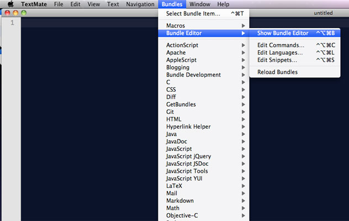Open the TextMate application menu
This screenshot has width=349, height=221.
click(x=34, y=4)
